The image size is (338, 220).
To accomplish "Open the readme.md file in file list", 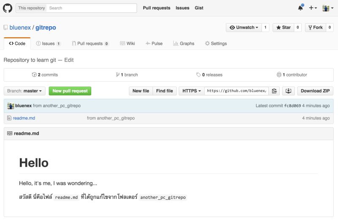I will [24, 118].
